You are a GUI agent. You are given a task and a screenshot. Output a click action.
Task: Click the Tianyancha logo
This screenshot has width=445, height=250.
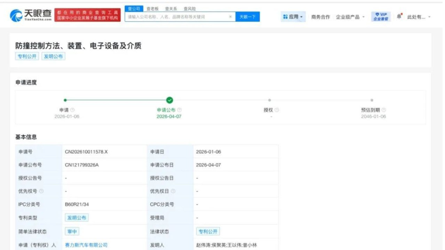click(31, 15)
